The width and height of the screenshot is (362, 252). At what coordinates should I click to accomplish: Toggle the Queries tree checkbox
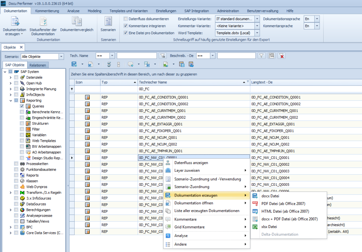pos(22,106)
